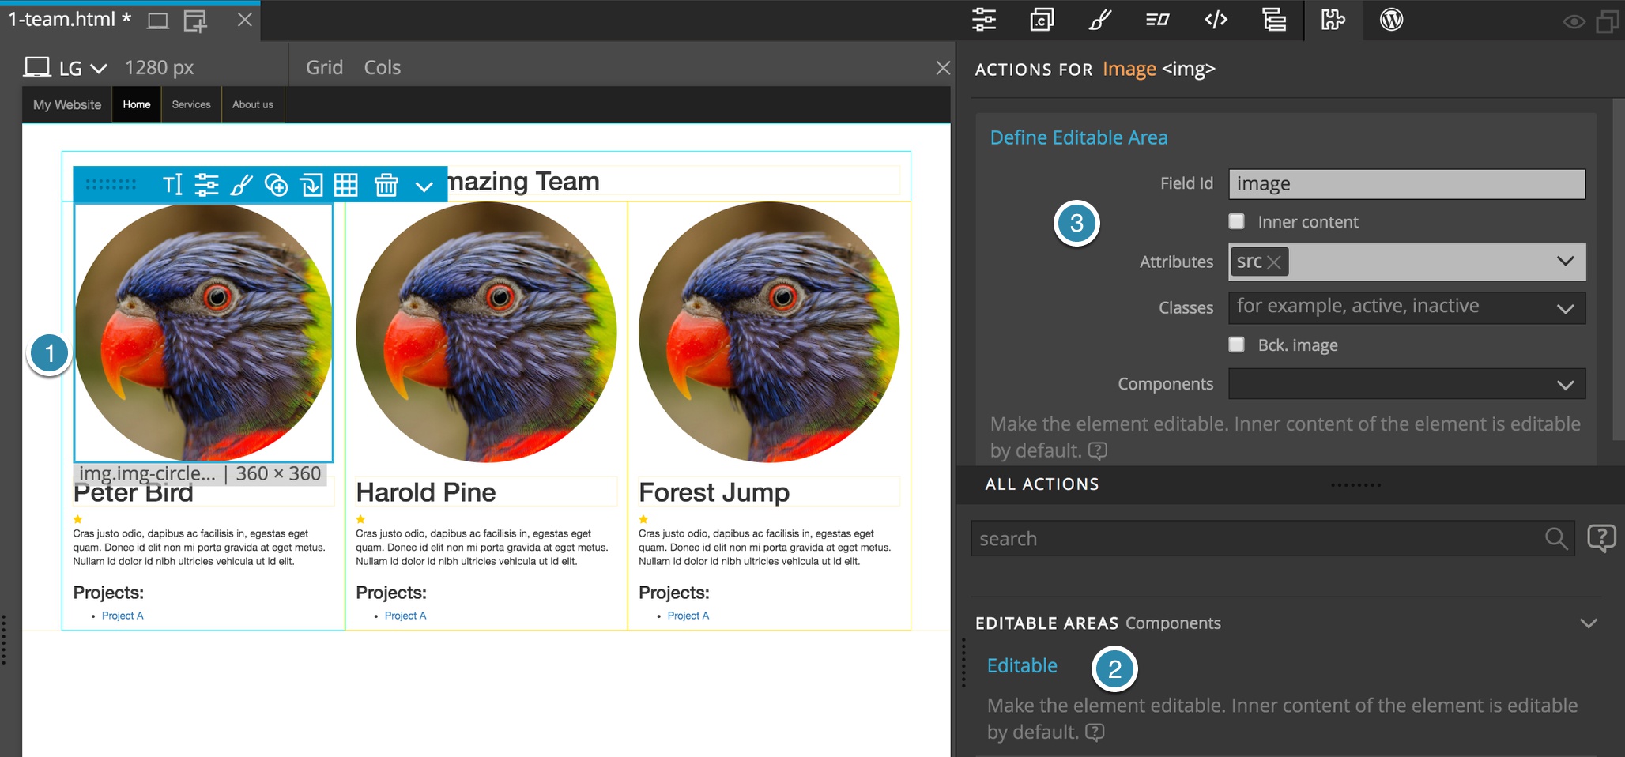This screenshot has width=1625, height=757.
Task: Click the duplicate windows icon in top-right
Action: (x=1607, y=21)
